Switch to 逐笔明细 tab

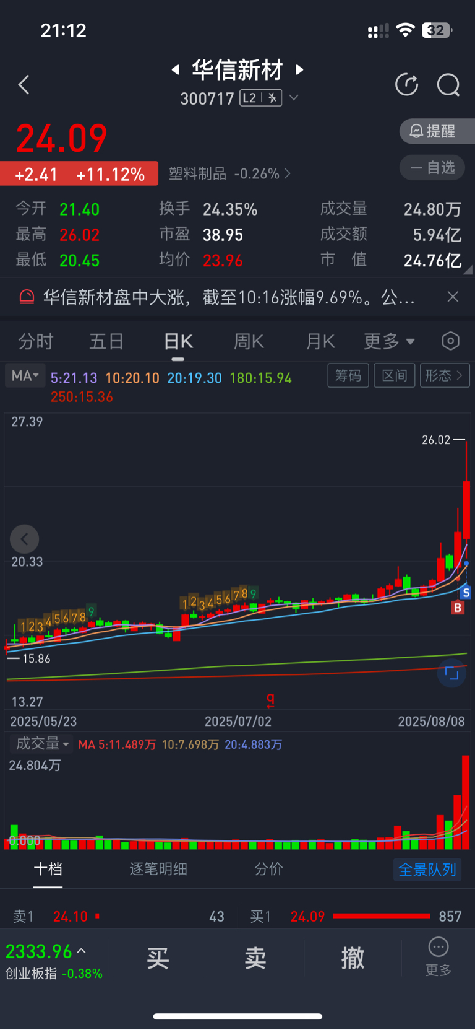pyautogui.click(x=158, y=869)
